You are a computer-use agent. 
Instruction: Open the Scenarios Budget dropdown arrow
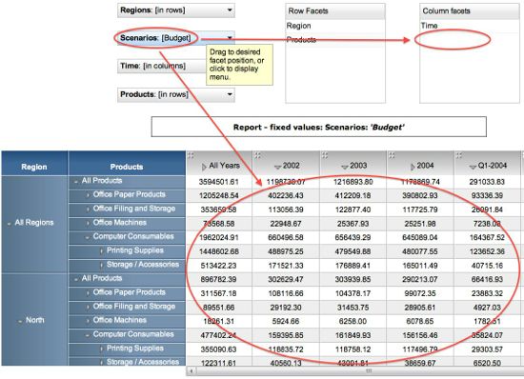230,38
